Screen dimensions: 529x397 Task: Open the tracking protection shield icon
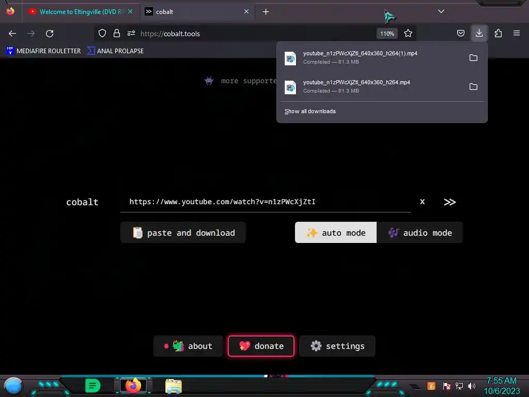[x=102, y=34]
